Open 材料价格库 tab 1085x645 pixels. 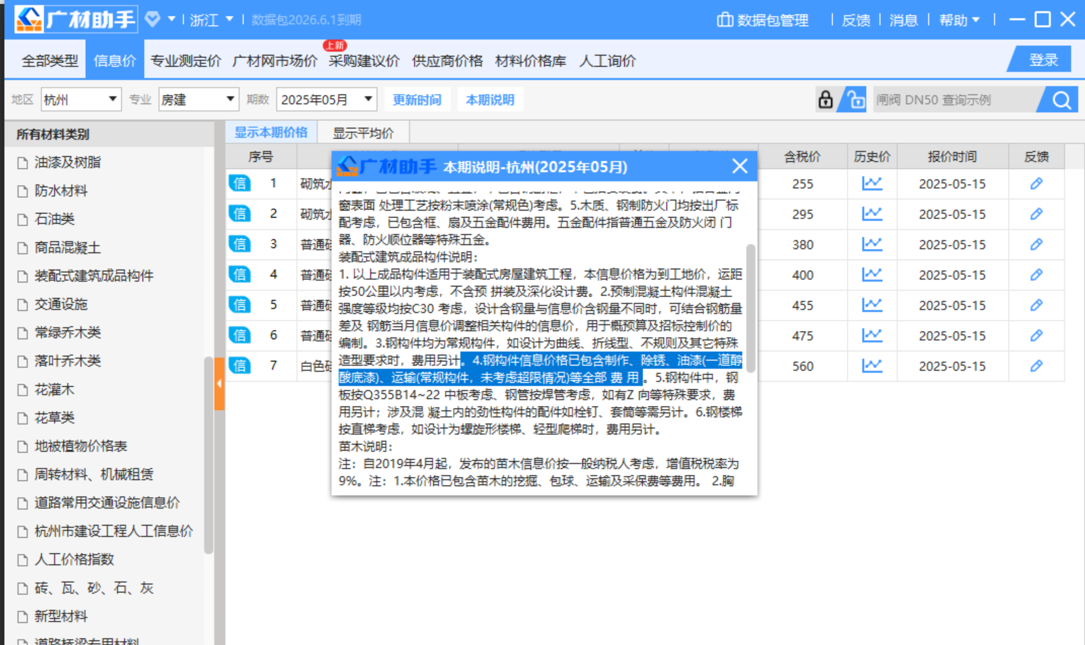coord(531,61)
